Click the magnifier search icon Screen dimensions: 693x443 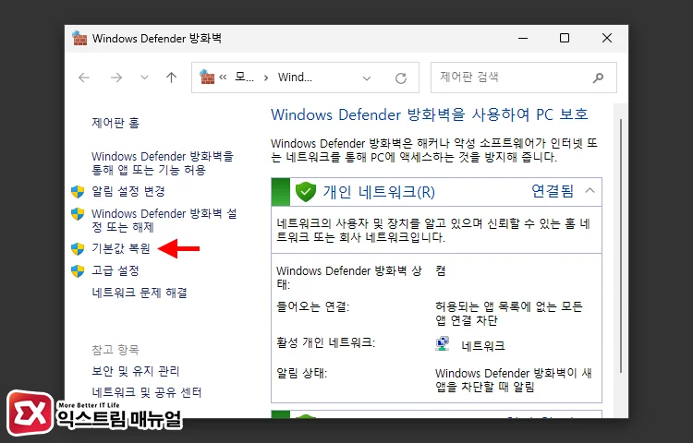click(x=598, y=78)
